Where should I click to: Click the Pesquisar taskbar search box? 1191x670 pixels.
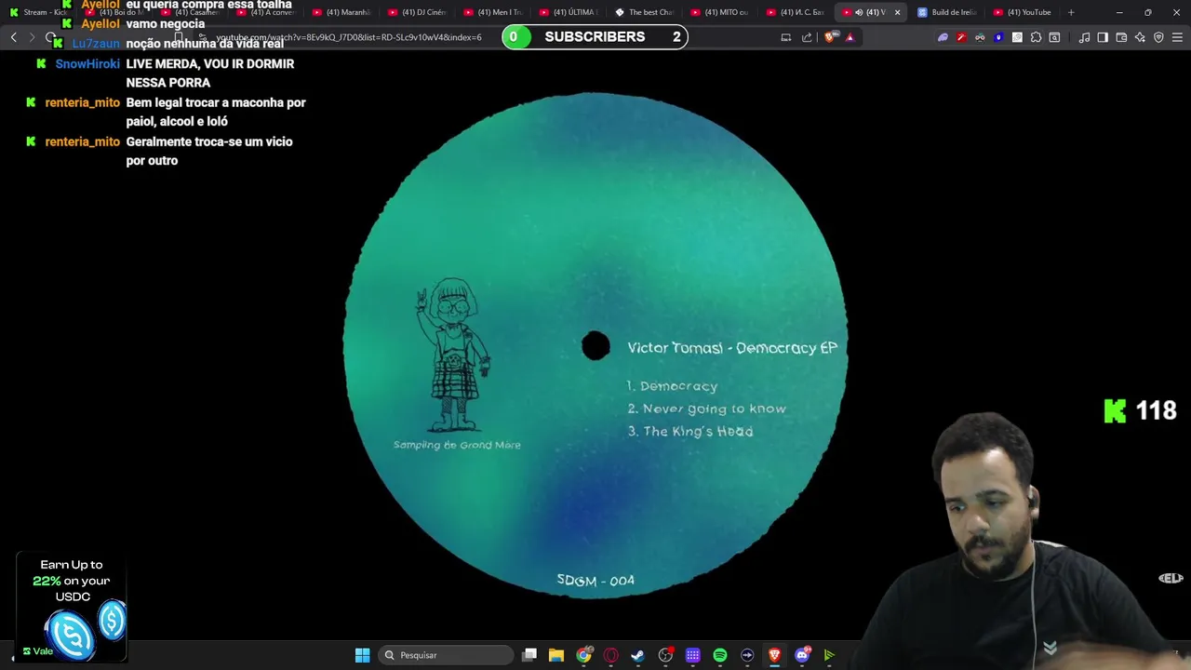[x=447, y=655]
